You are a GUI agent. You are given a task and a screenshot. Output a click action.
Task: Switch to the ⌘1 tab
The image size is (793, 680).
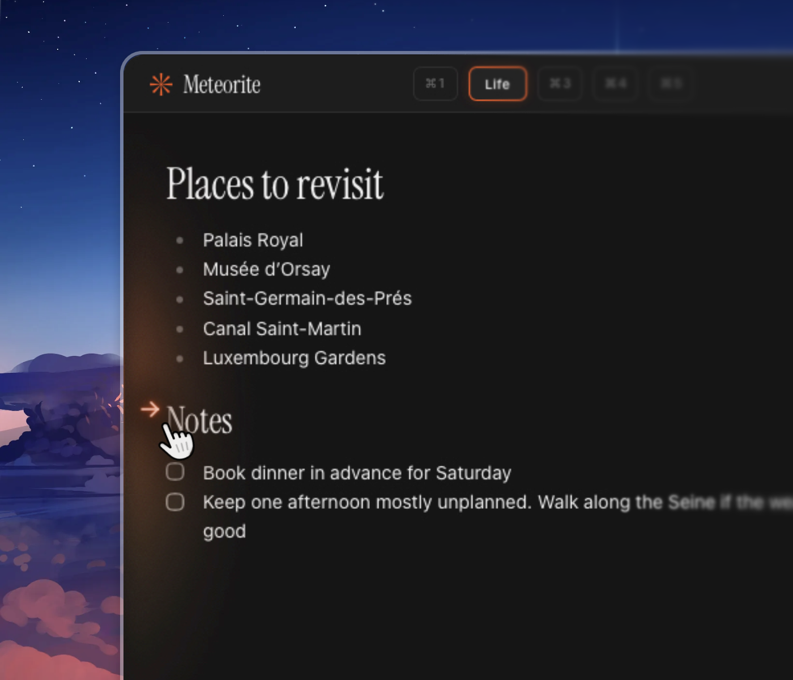tap(436, 84)
